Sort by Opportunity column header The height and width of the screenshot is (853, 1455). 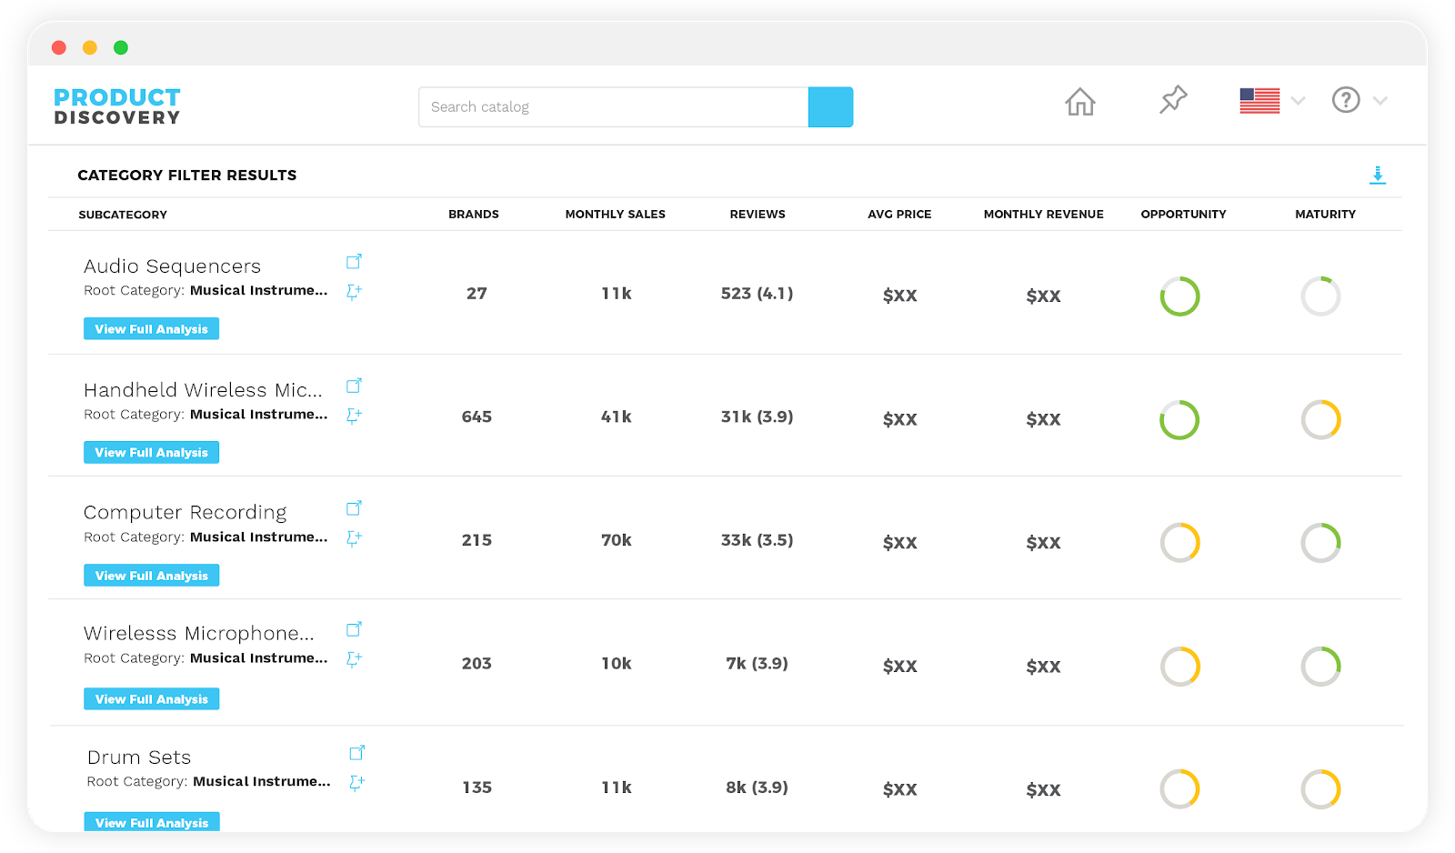pos(1183,215)
